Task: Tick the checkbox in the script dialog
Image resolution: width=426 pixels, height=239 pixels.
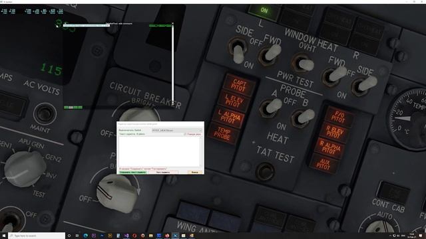Action: coord(185,134)
